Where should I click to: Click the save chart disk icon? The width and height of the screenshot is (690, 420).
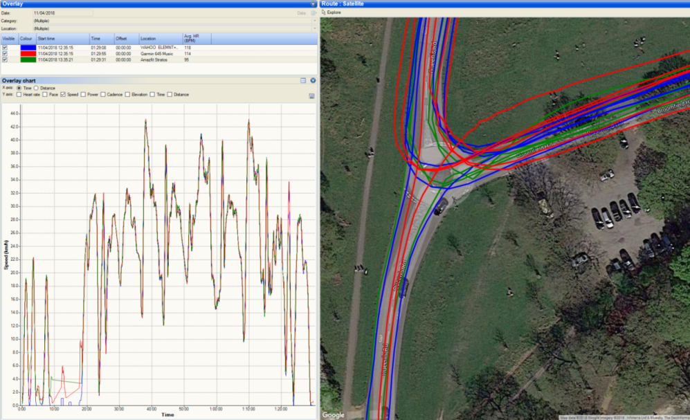tap(312, 95)
